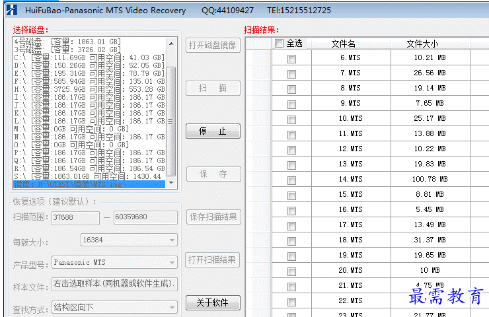Click the 打开扫描结果 button
Viewport: 489px width, 317px height.
212,260
